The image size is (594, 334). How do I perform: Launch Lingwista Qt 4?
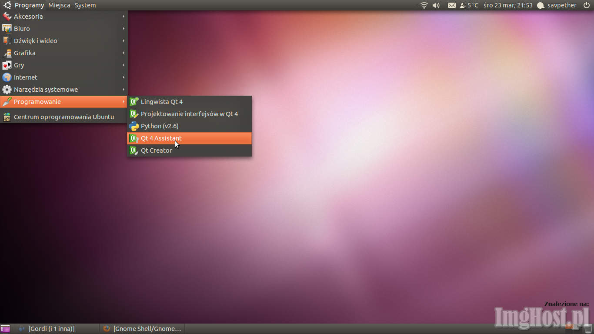click(189, 102)
